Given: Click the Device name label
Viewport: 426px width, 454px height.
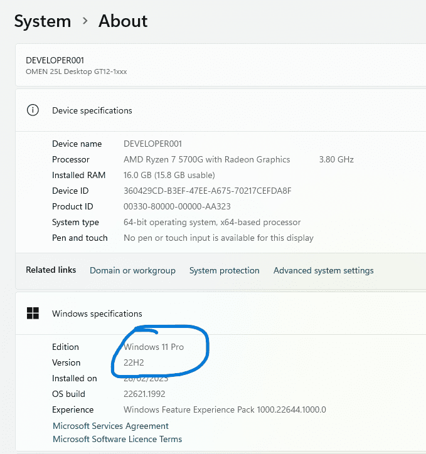Looking at the screenshot, I should (x=77, y=144).
